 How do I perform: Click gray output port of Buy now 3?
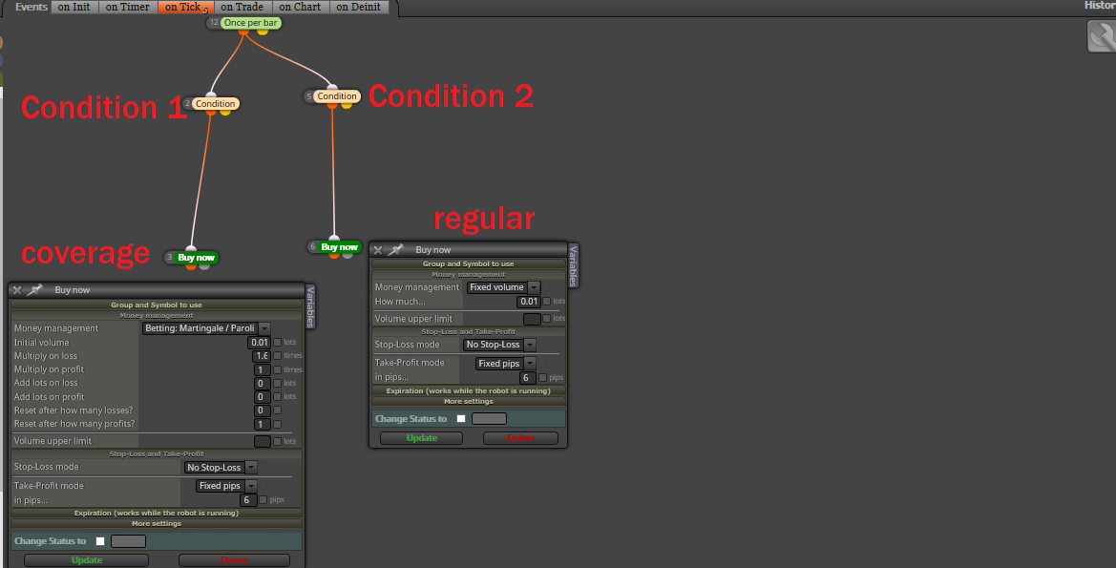[204, 266]
